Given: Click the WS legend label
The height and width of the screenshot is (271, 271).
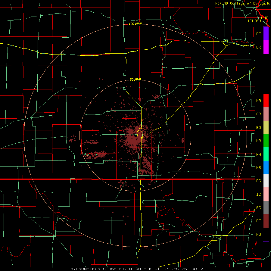Looking at the screenshot, I should click(258, 167).
